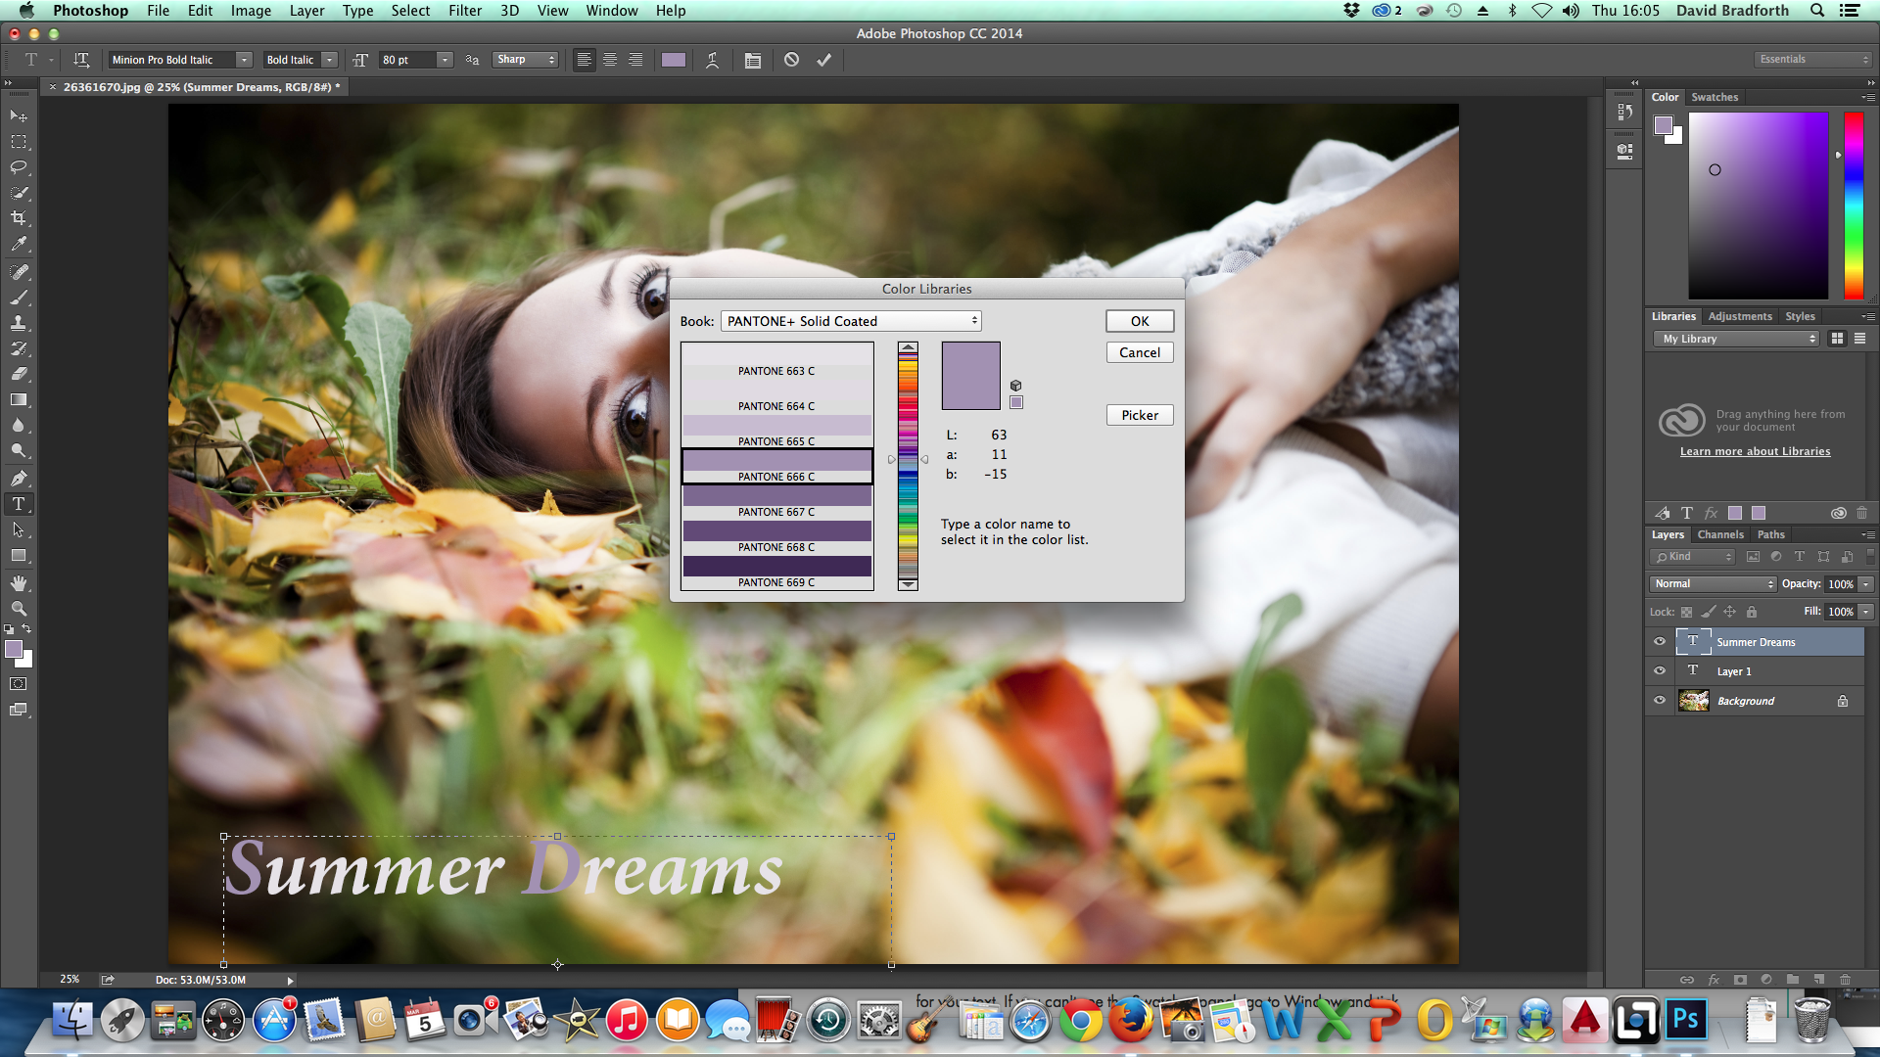
Task: Switch to the Channels tab
Action: [x=1720, y=534]
